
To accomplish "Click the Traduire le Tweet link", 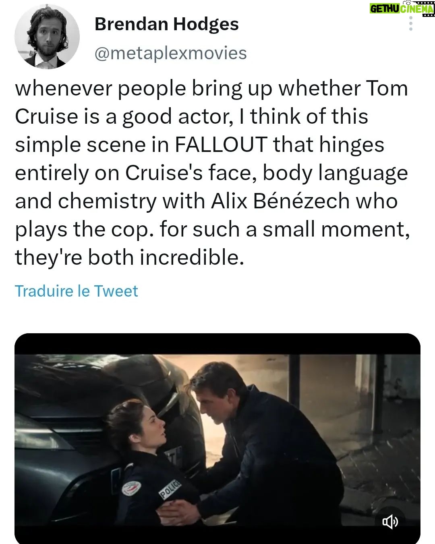I will (77, 291).
